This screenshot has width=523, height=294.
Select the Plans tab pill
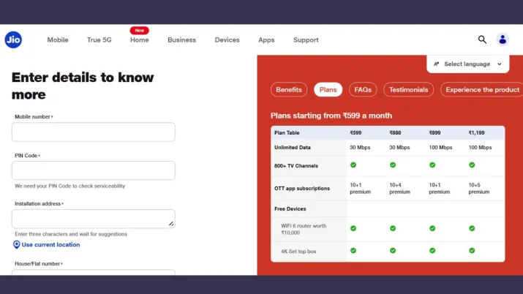coord(328,90)
